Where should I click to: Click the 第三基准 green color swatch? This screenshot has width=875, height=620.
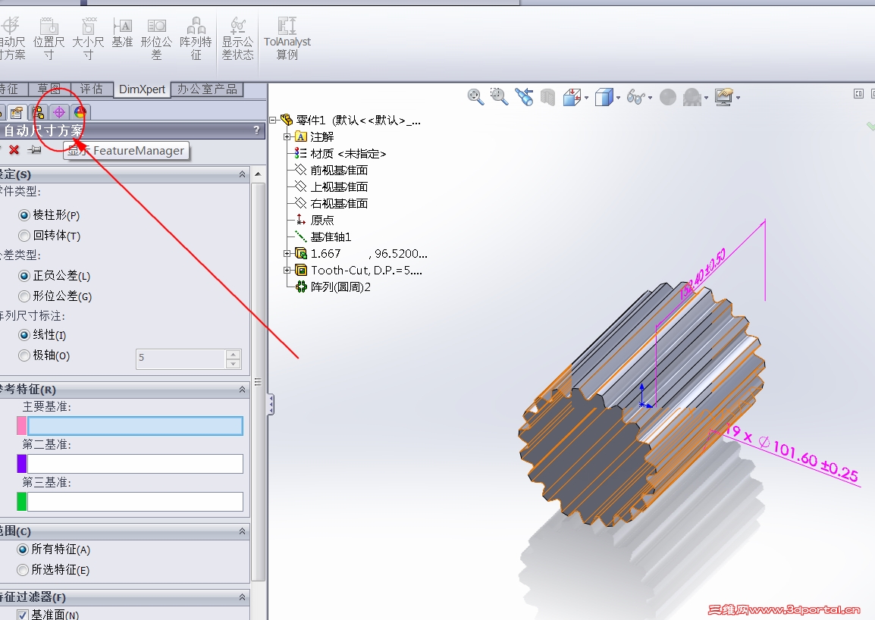(x=22, y=502)
